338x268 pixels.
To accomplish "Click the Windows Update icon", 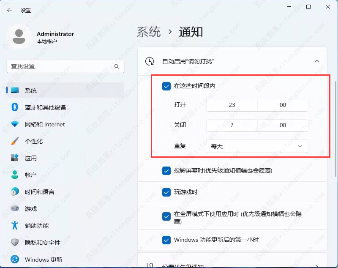I will 15,259.
